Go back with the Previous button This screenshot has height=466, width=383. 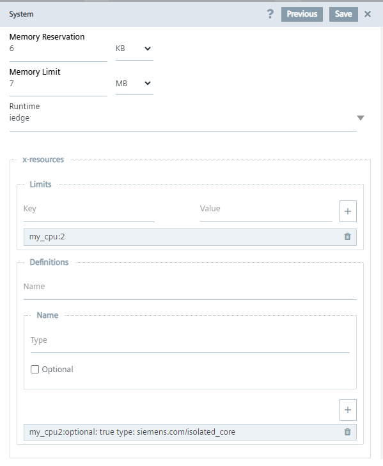point(302,14)
